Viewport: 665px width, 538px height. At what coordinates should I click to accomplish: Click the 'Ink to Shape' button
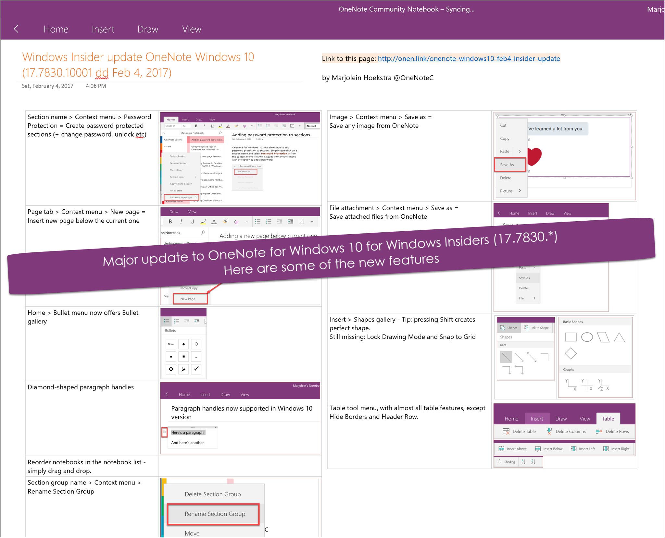pos(537,328)
